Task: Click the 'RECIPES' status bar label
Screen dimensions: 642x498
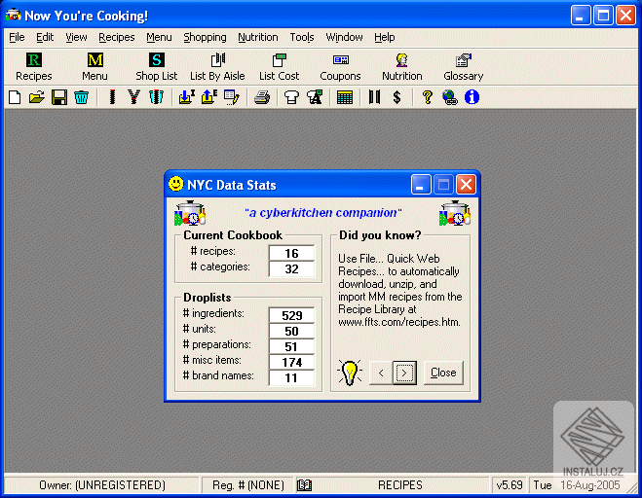Action: pos(400,485)
